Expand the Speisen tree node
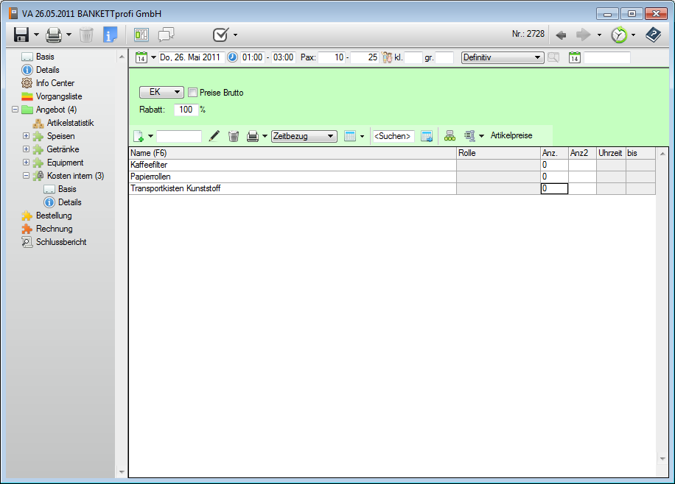 pos(26,136)
